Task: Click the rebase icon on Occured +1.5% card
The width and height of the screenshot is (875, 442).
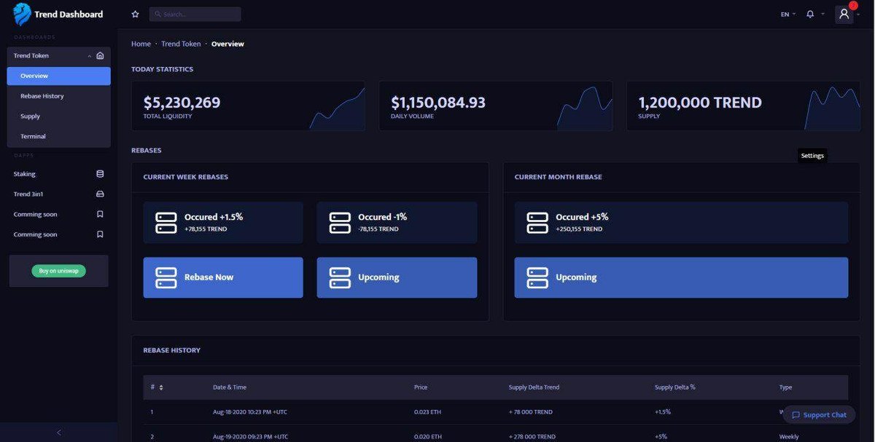Action: [166, 221]
